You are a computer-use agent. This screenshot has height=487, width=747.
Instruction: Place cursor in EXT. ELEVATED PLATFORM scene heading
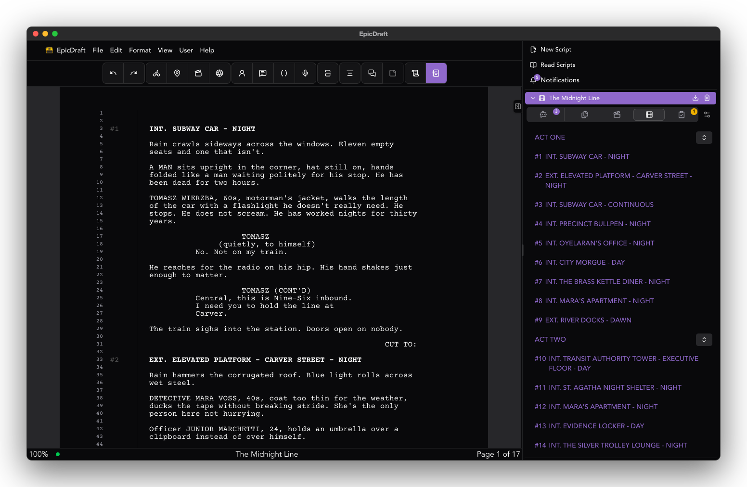pyautogui.click(x=255, y=360)
